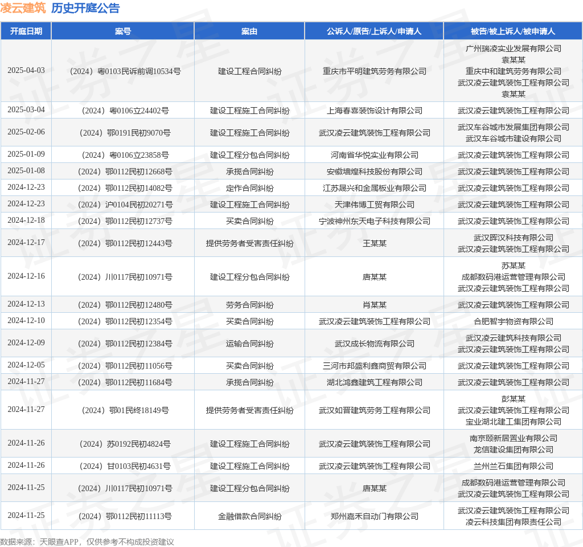The width and height of the screenshot is (583, 547).
Task: Click case number 鄂0112民初11113号
Action: [x=125, y=516]
